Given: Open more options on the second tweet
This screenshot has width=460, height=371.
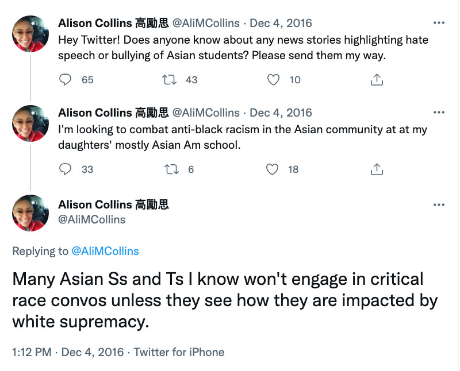Looking at the screenshot, I should point(439,113).
